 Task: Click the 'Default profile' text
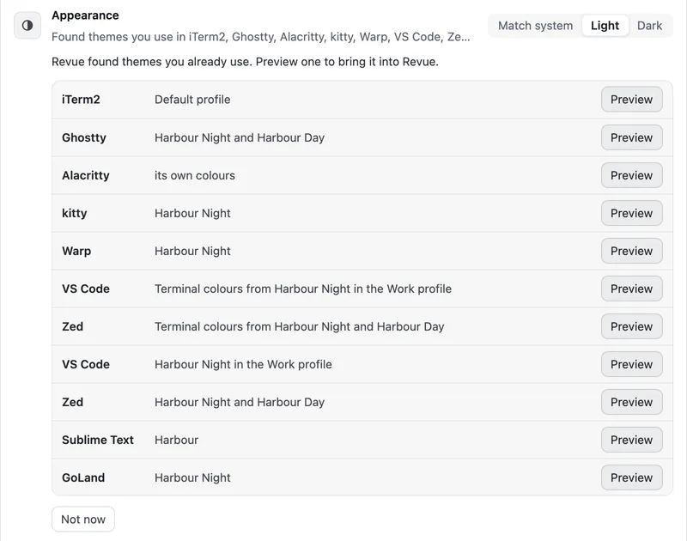pyautogui.click(x=192, y=100)
